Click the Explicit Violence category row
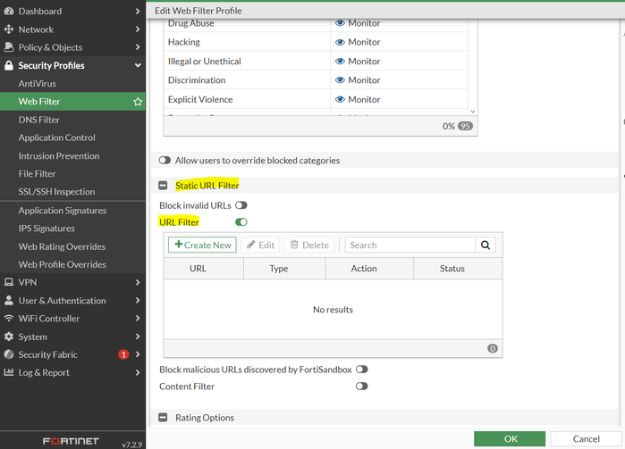Screen dimensions: 625x449 tap(317, 99)
